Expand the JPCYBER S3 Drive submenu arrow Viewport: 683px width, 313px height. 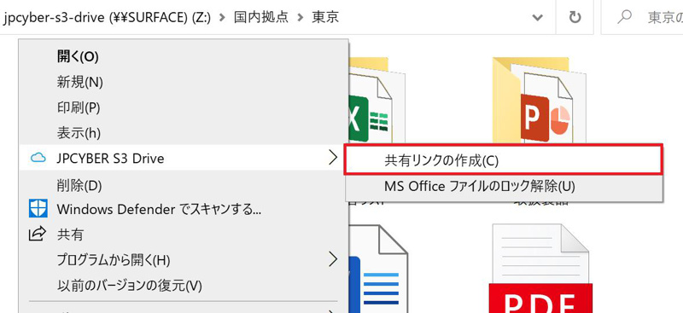click(333, 158)
